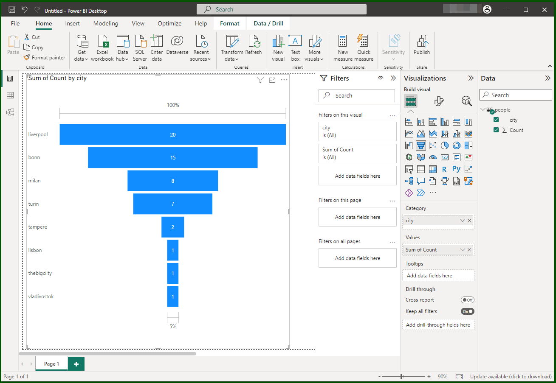Open the Format visual brush tab
The width and height of the screenshot is (556, 383).
click(439, 101)
